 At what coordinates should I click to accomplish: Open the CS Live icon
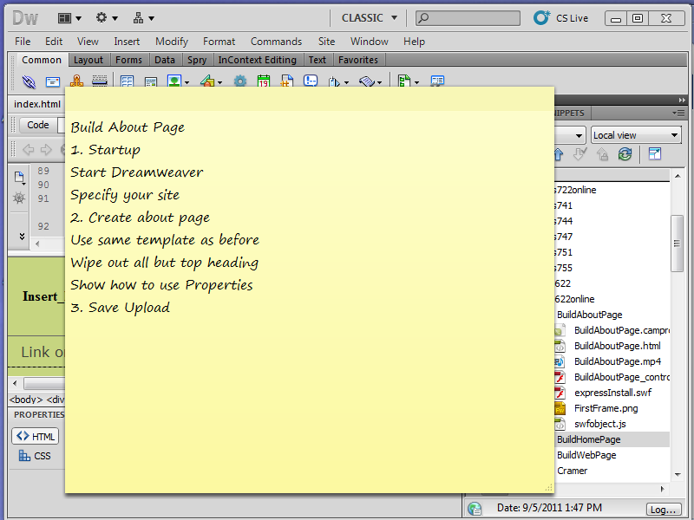(x=542, y=17)
